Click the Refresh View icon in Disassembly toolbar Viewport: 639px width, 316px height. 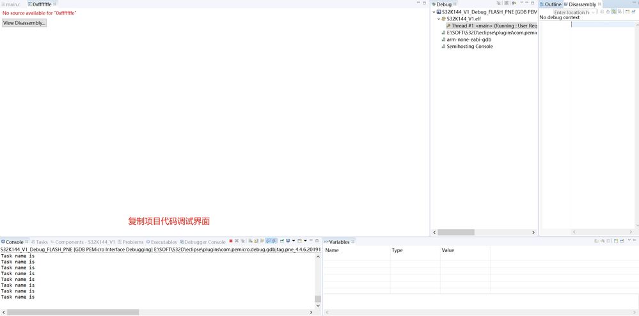click(603, 11)
